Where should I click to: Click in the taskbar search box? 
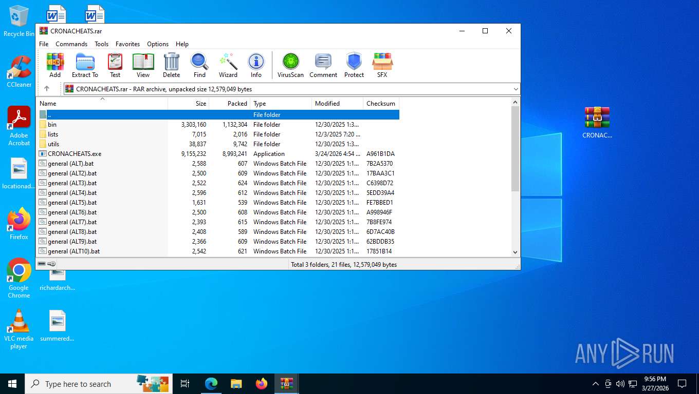tap(98, 384)
